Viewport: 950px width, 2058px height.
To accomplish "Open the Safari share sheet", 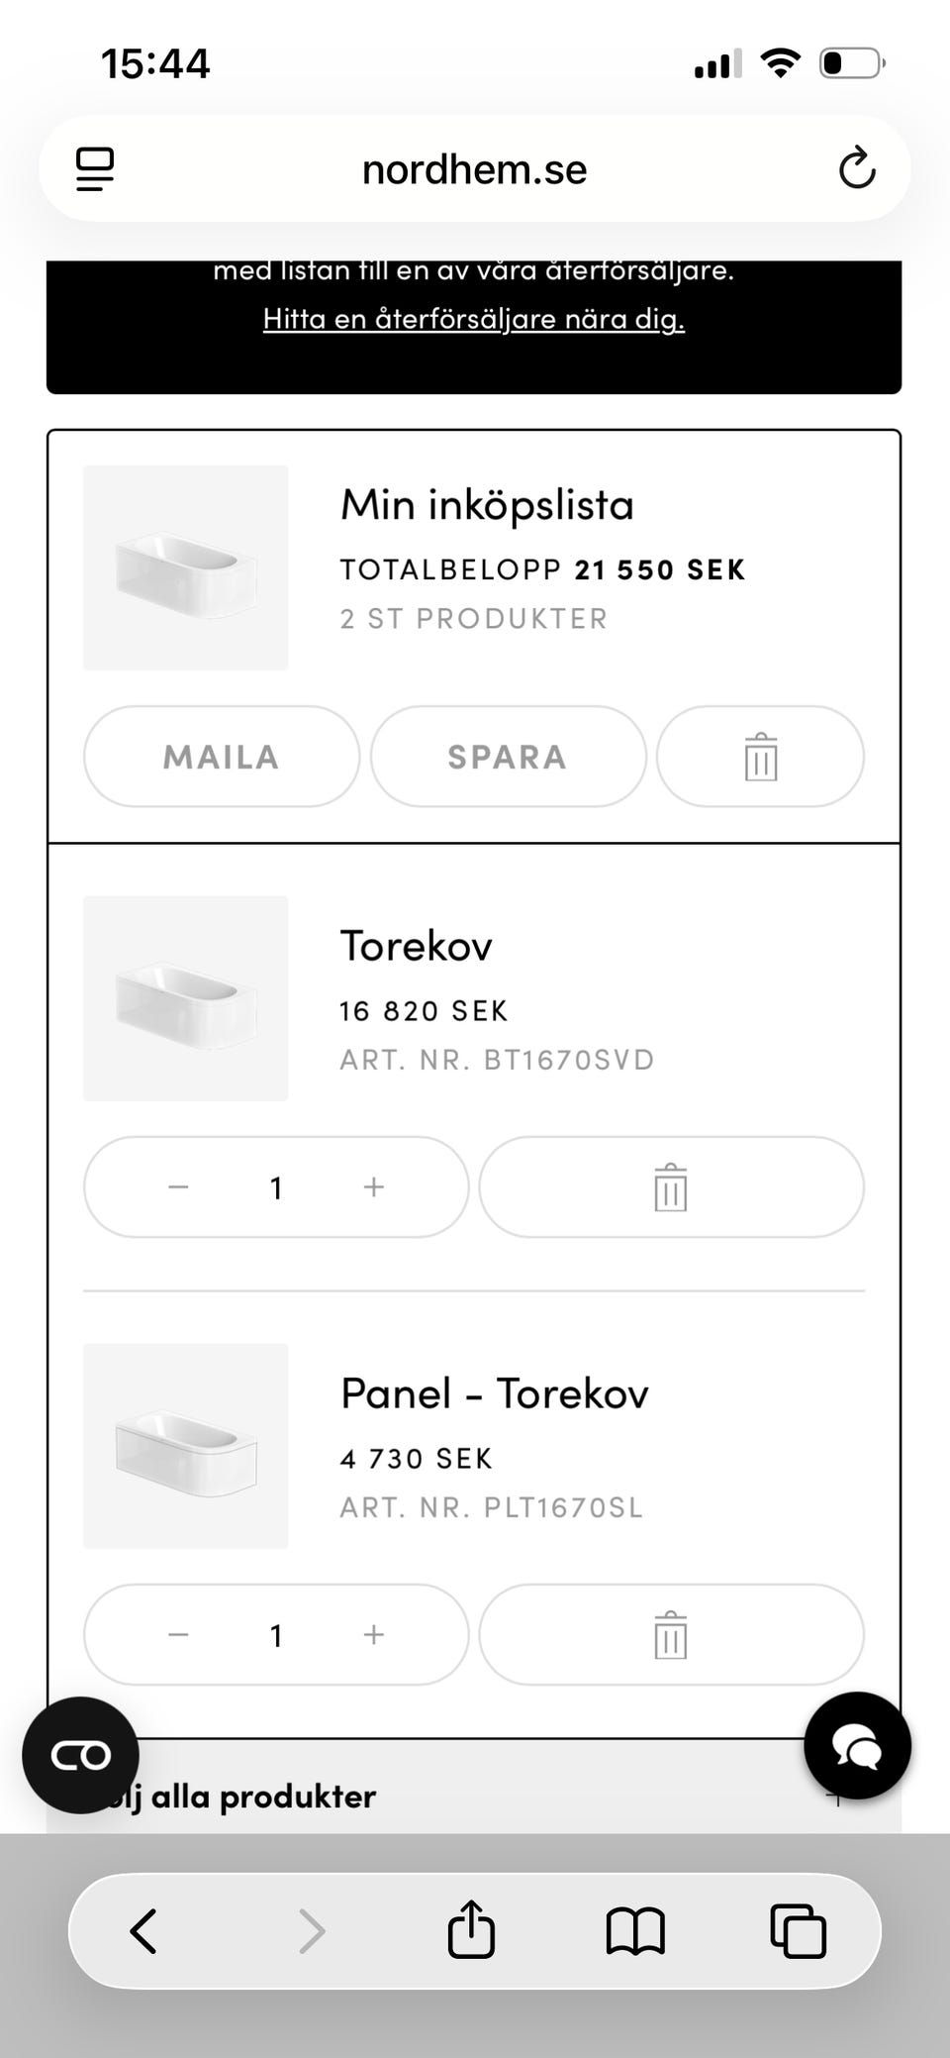I will pos(471,1929).
